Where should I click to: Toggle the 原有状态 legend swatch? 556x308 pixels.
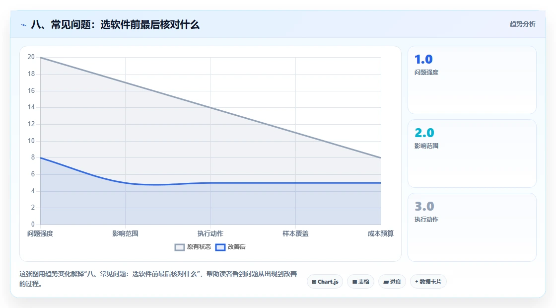[180, 247]
